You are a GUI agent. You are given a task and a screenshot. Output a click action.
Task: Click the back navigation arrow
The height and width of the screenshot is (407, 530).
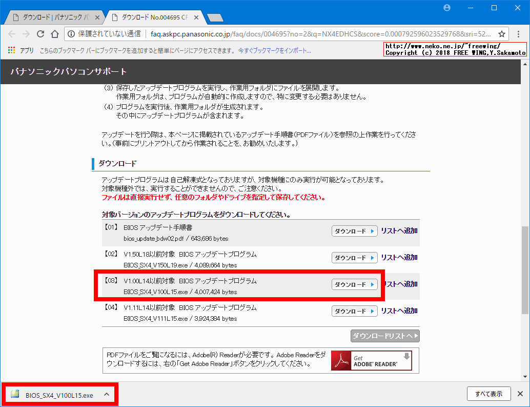(x=12, y=33)
